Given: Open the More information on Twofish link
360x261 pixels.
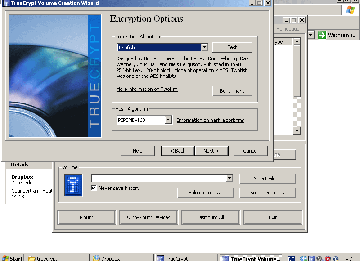Looking at the screenshot, I should (147, 89).
